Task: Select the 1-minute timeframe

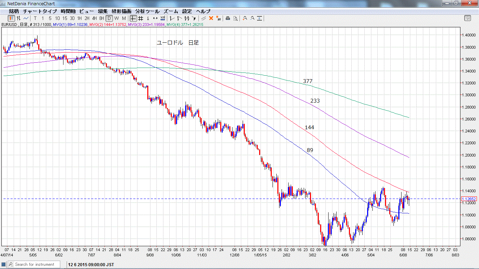Action: (43, 18)
